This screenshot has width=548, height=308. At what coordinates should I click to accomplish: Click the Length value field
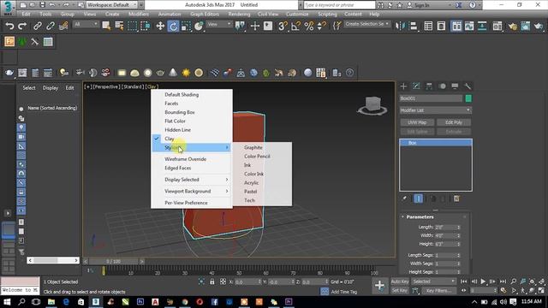pyautogui.click(x=445, y=228)
